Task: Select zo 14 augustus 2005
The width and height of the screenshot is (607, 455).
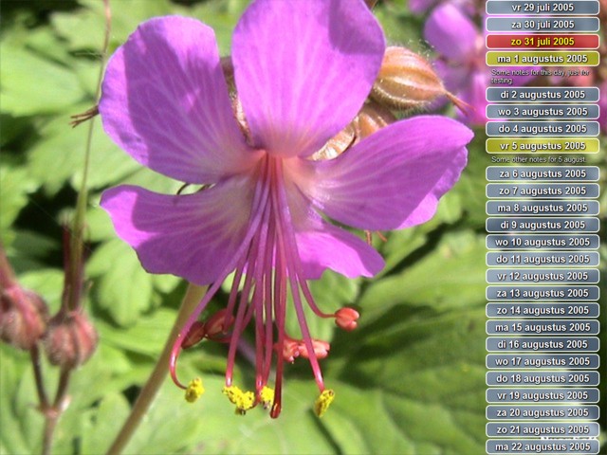Action: 543,310
